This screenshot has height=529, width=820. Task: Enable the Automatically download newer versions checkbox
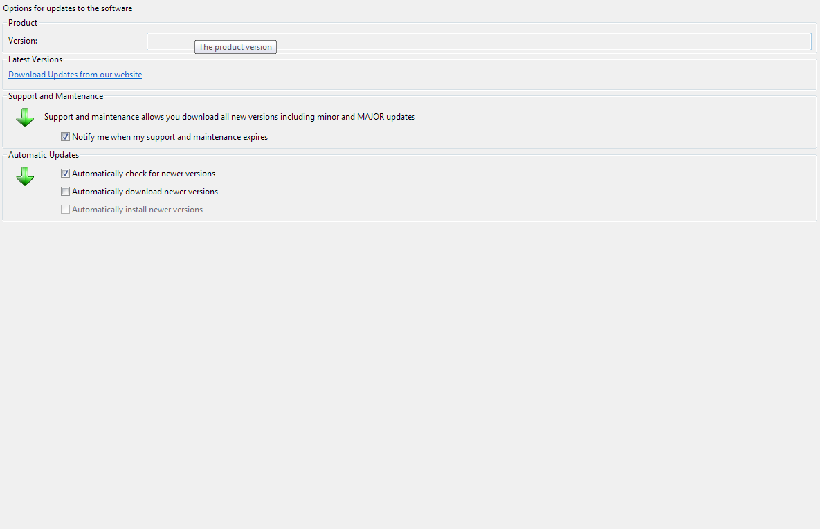tap(66, 192)
